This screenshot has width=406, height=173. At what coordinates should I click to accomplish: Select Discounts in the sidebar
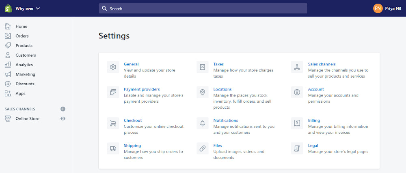(x=25, y=84)
